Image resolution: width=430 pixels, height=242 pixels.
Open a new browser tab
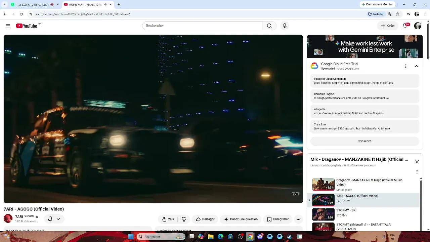pyautogui.click(x=119, y=5)
